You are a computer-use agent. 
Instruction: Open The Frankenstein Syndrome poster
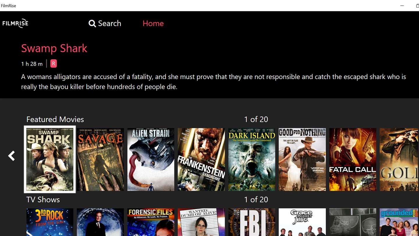[201, 159]
